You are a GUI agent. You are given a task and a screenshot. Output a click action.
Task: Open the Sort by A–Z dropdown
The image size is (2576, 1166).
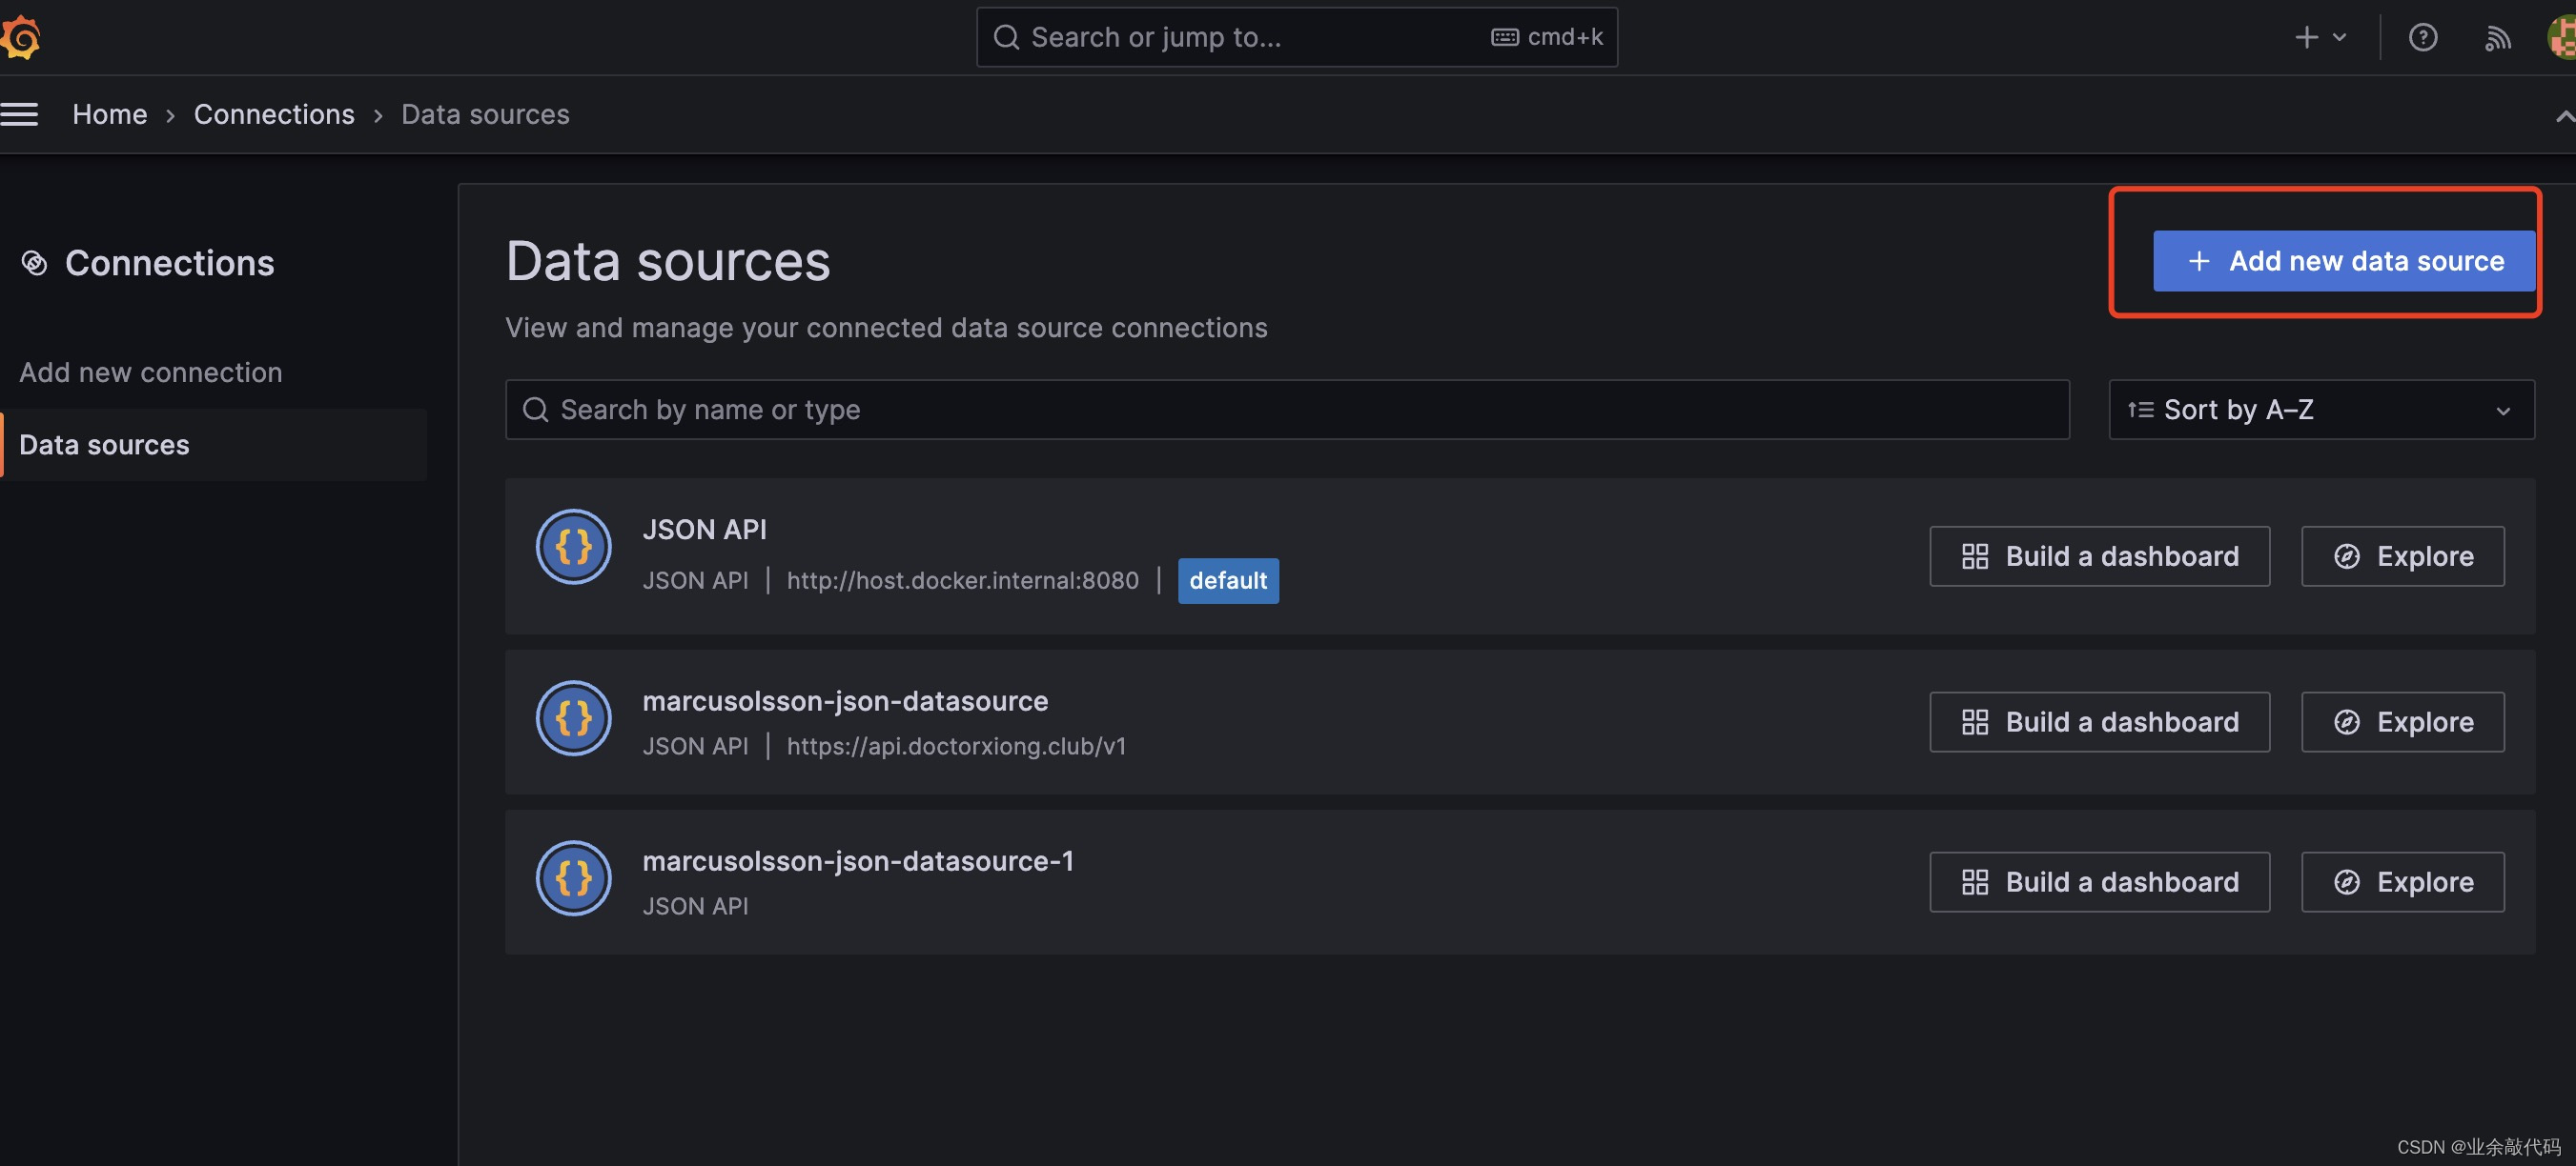point(2320,409)
